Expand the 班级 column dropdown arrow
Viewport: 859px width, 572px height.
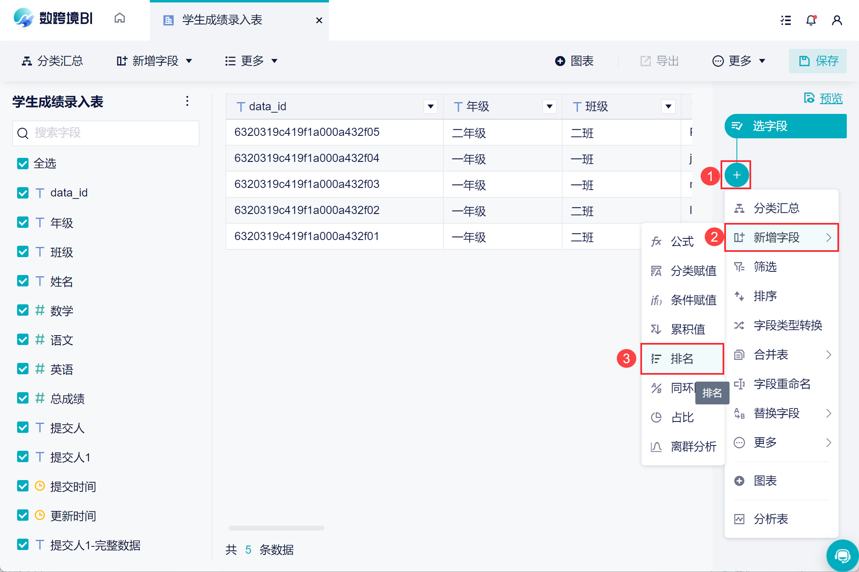click(668, 107)
